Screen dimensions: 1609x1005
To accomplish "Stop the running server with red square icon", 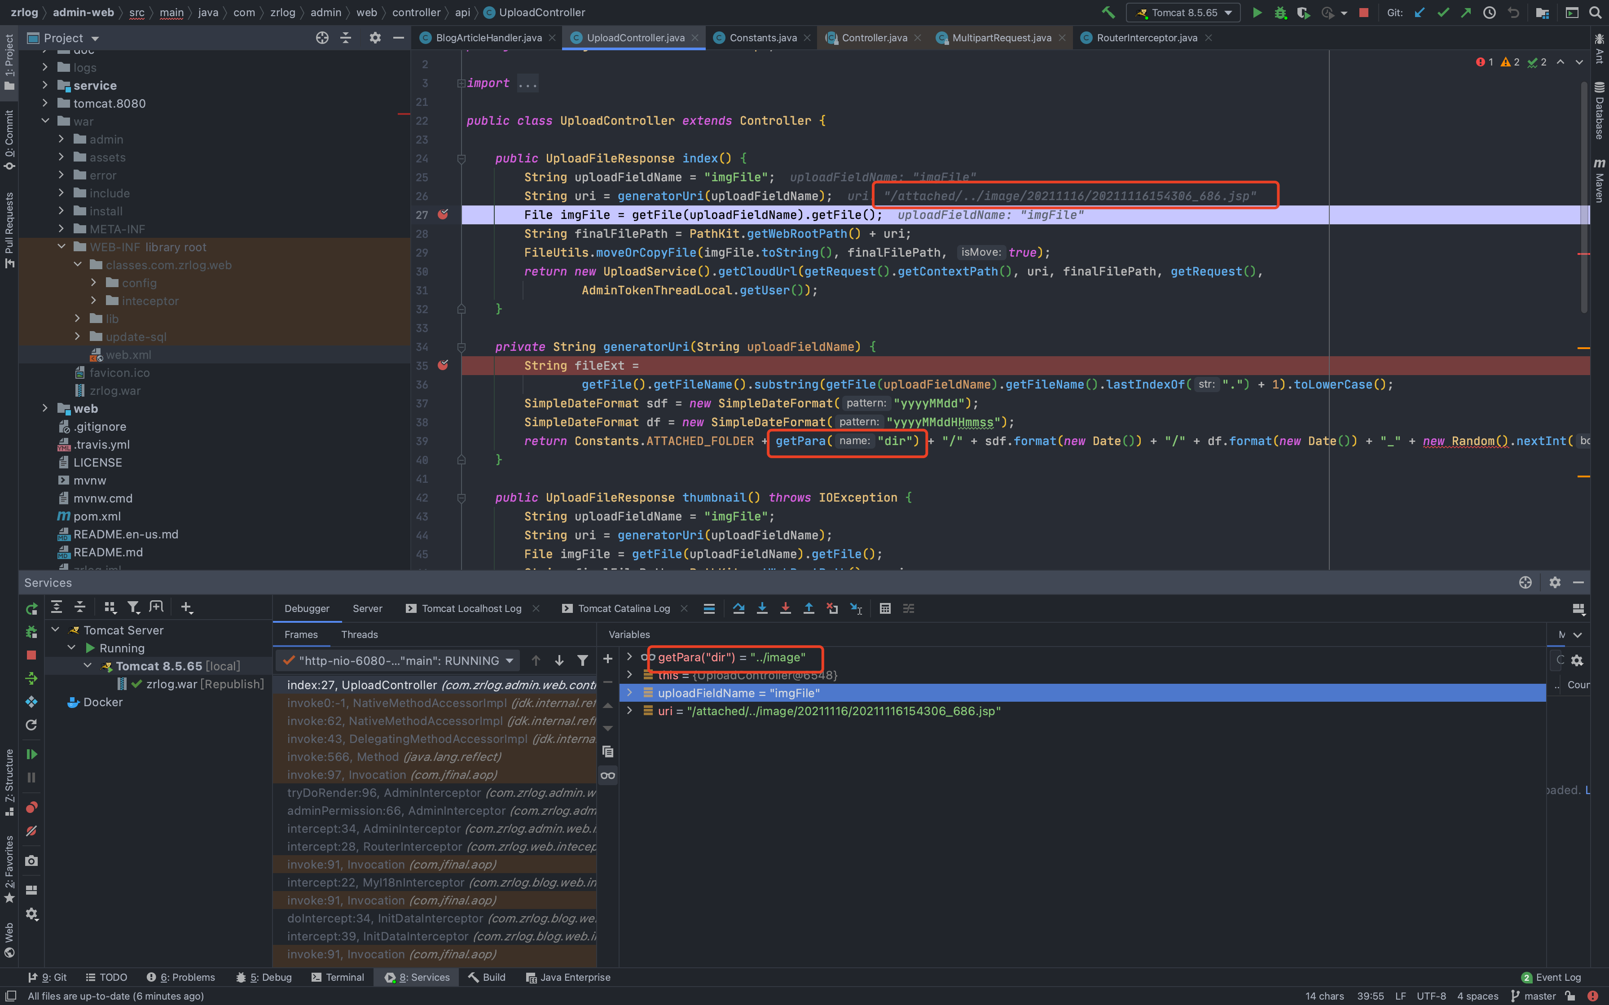I will [x=1364, y=12].
